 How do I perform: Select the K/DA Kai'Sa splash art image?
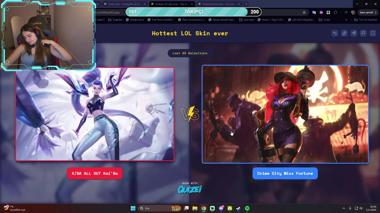(95, 114)
